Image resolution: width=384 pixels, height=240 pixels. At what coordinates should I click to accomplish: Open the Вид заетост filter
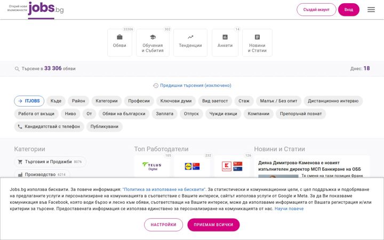pos(215,101)
